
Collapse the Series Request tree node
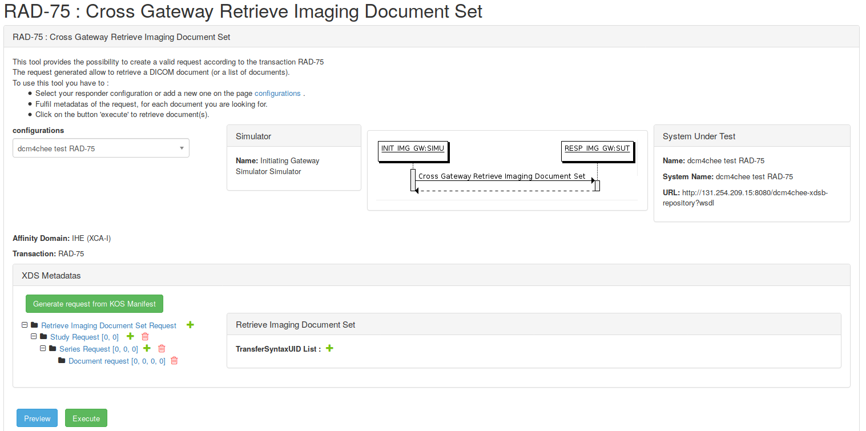tap(43, 349)
